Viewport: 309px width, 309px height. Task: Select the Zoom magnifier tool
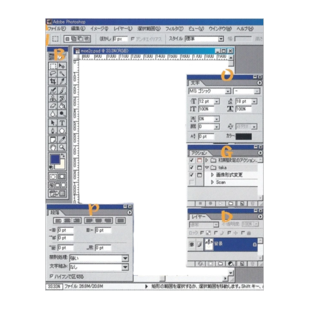point(62,147)
